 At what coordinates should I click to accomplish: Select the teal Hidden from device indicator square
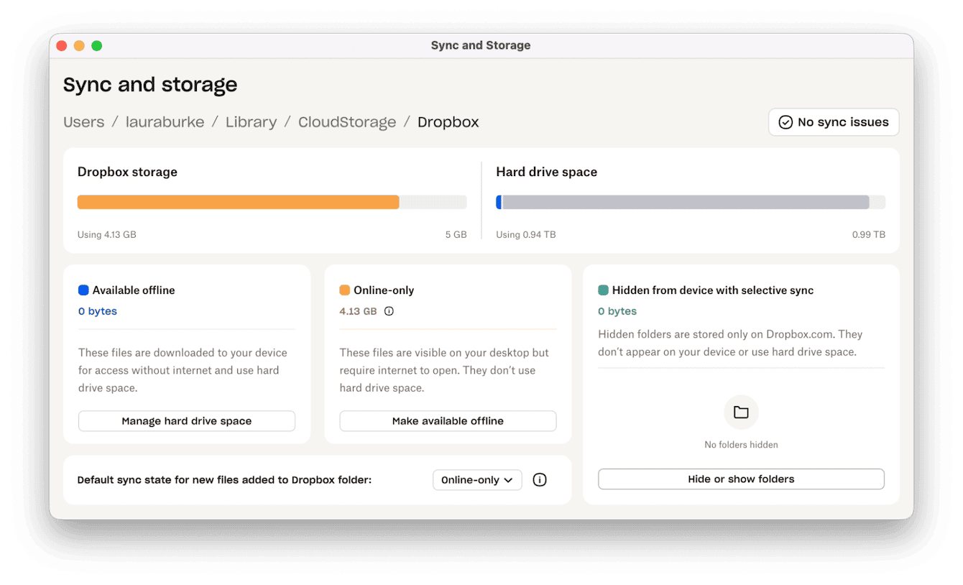(604, 290)
